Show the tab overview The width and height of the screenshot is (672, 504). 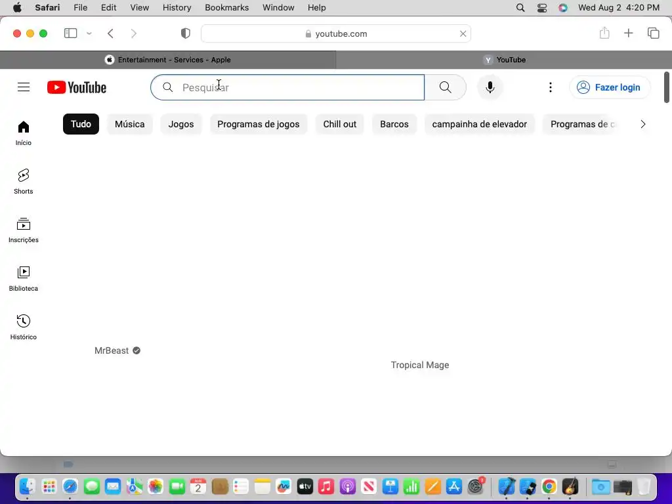(653, 33)
